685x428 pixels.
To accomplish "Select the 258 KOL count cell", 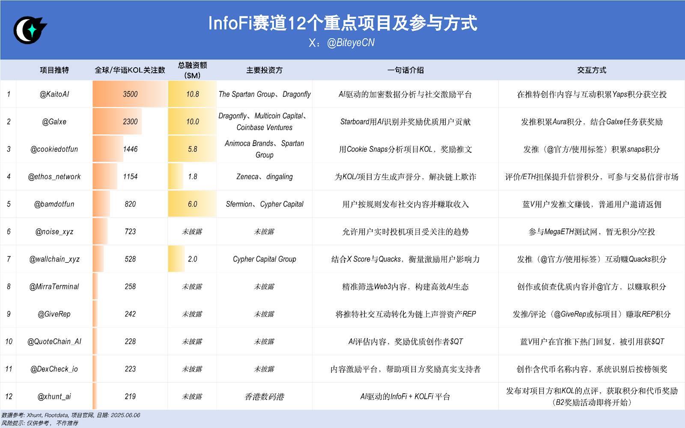I will 130,286.
